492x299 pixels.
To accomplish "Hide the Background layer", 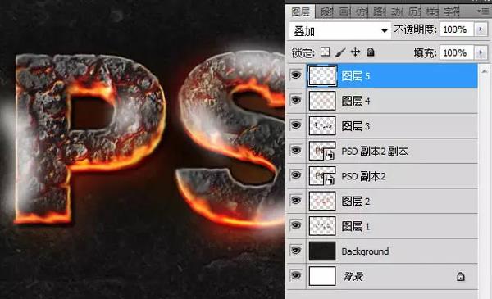I will click(296, 250).
